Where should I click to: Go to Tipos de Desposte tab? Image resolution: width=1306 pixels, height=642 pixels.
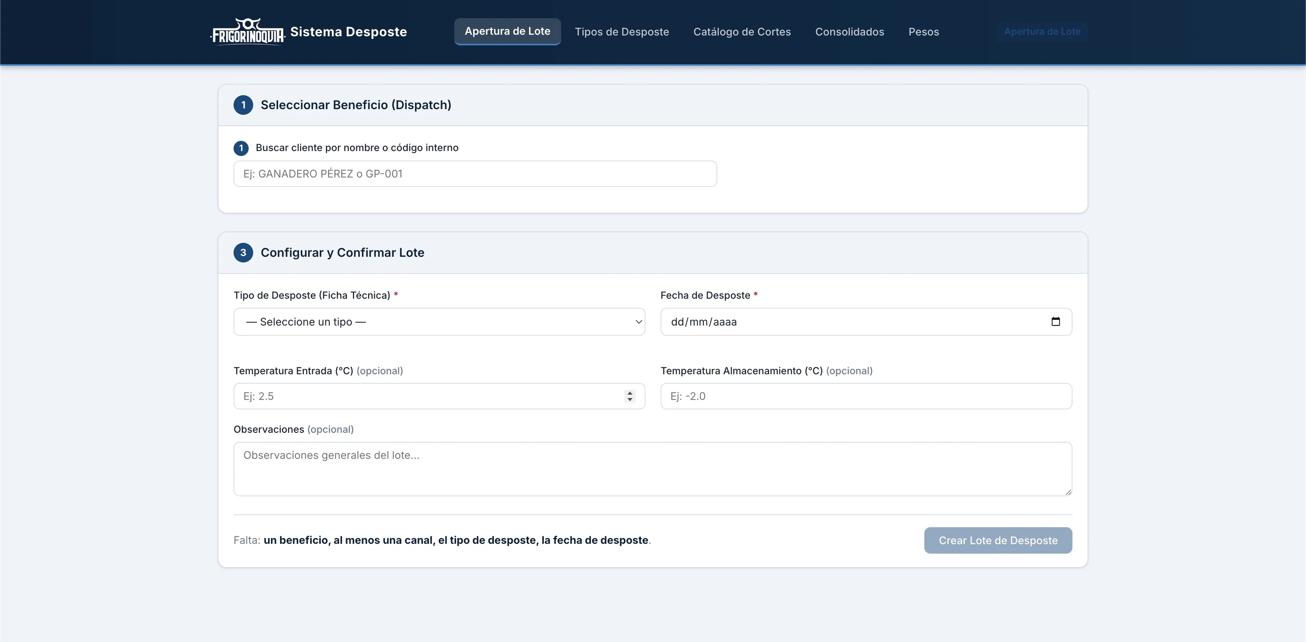[622, 32]
